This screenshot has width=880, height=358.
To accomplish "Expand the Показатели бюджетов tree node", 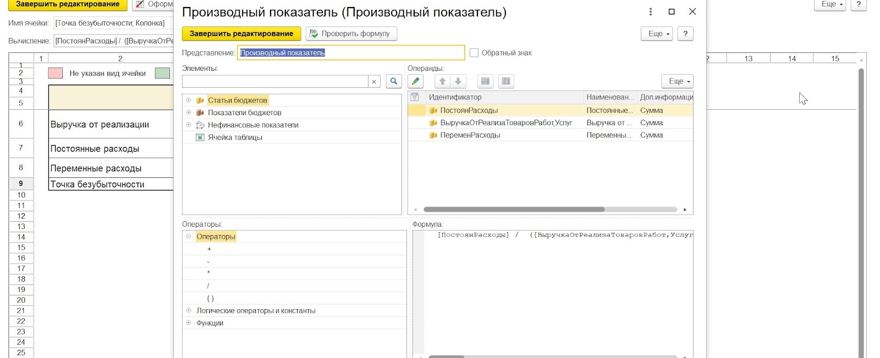I will pyautogui.click(x=189, y=113).
